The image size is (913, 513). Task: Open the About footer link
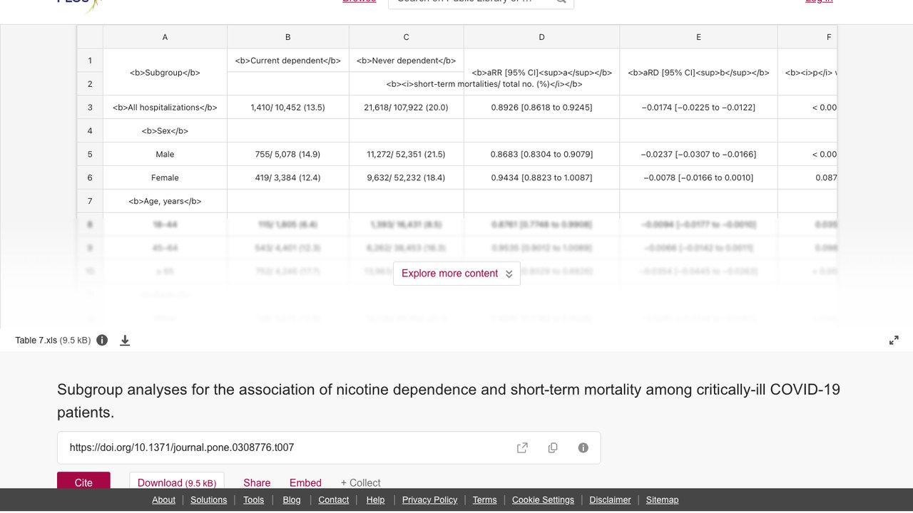coord(163,500)
